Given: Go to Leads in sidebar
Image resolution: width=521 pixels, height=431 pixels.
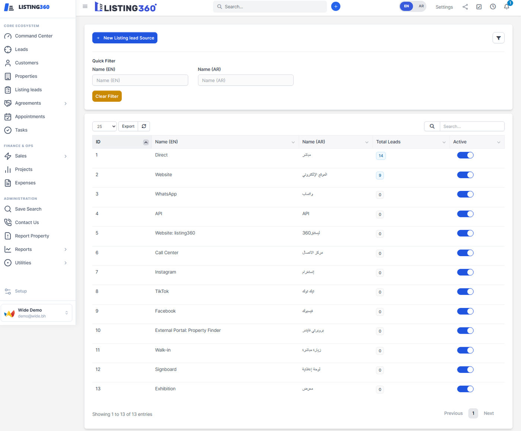Looking at the screenshot, I should [x=22, y=49].
